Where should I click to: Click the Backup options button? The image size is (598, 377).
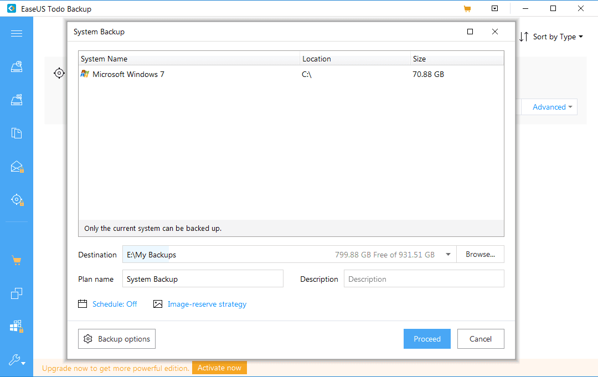click(117, 339)
